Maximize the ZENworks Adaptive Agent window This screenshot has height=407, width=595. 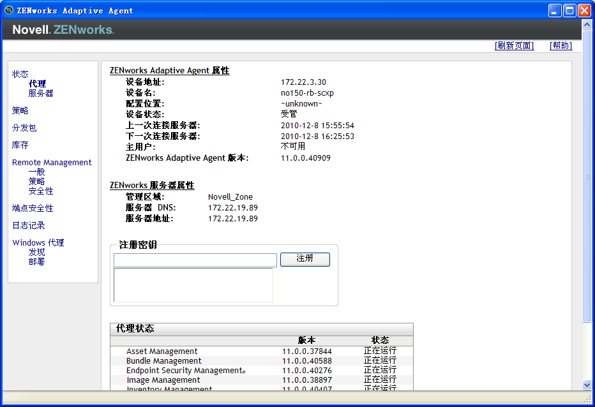569,11
